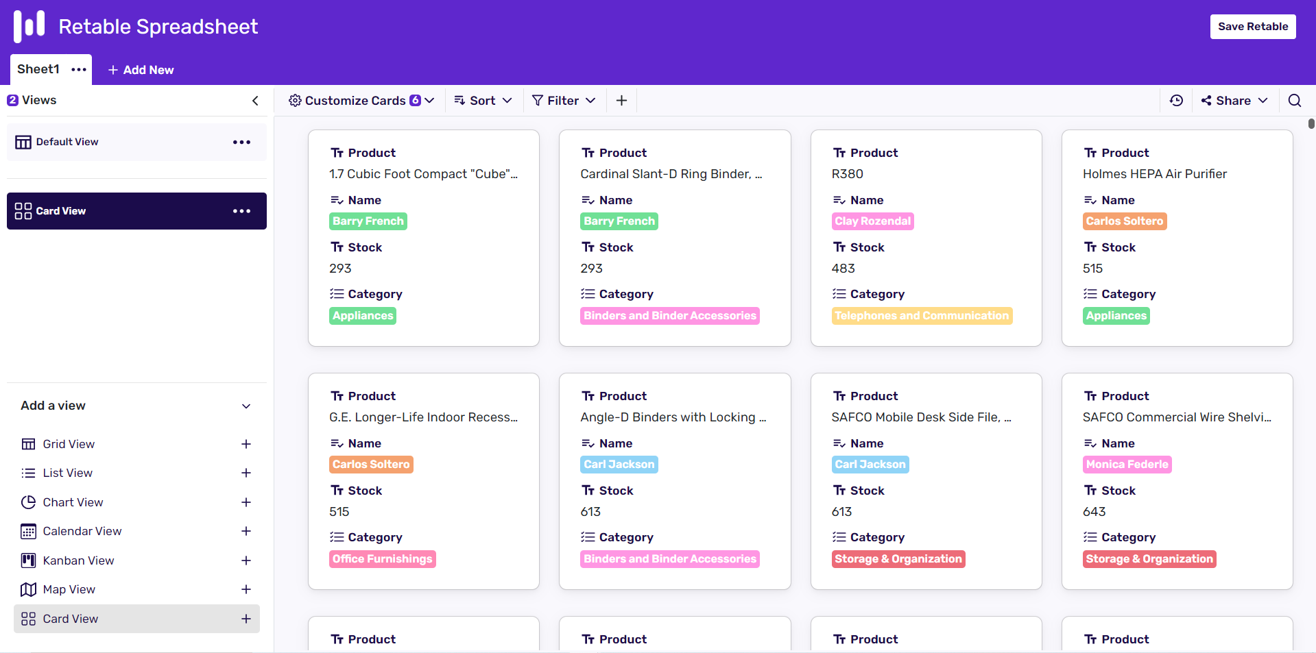This screenshot has height=653, width=1316.
Task: Open Sheet1 tab three-dot menu
Action: point(79,69)
